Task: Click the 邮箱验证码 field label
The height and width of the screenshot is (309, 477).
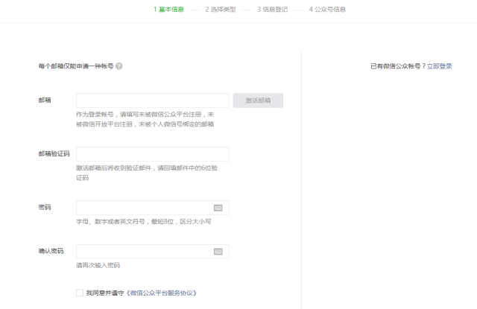Action: [x=54, y=154]
